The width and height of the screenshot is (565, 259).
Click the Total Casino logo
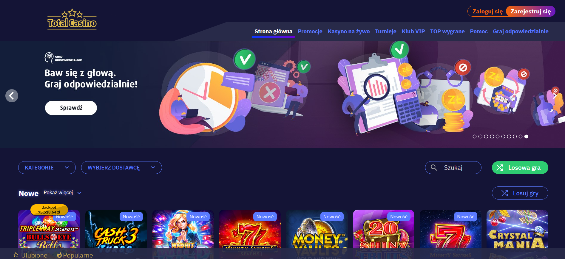[72, 20]
